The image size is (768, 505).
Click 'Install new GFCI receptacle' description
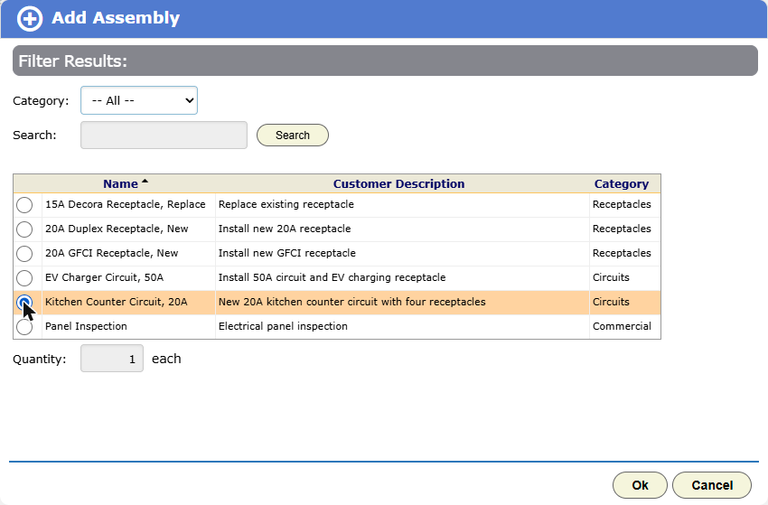coord(287,253)
